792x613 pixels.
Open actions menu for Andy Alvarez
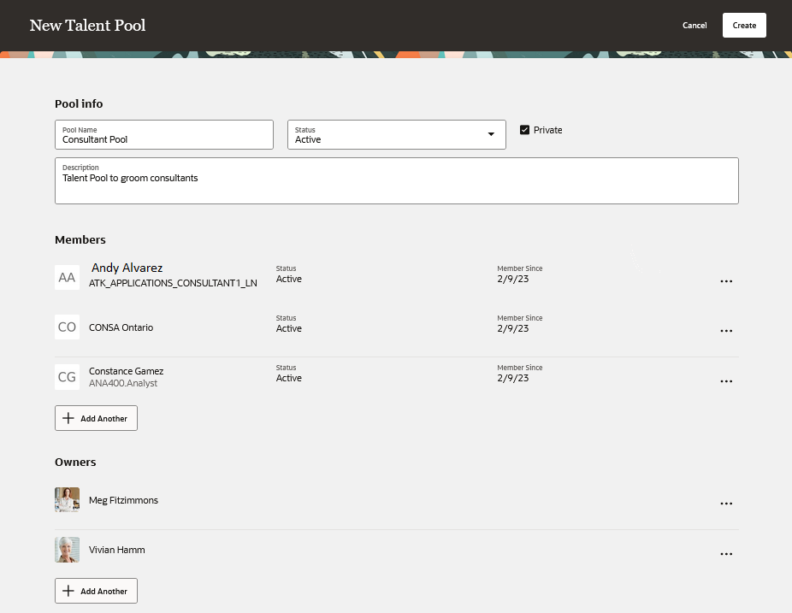pyautogui.click(x=726, y=281)
